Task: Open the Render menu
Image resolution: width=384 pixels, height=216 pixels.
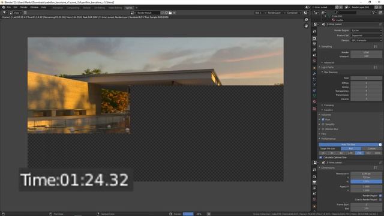Action: (x=24, y=7)
